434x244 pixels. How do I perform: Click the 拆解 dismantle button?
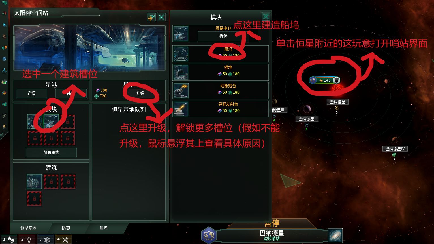tap(223, 36)
